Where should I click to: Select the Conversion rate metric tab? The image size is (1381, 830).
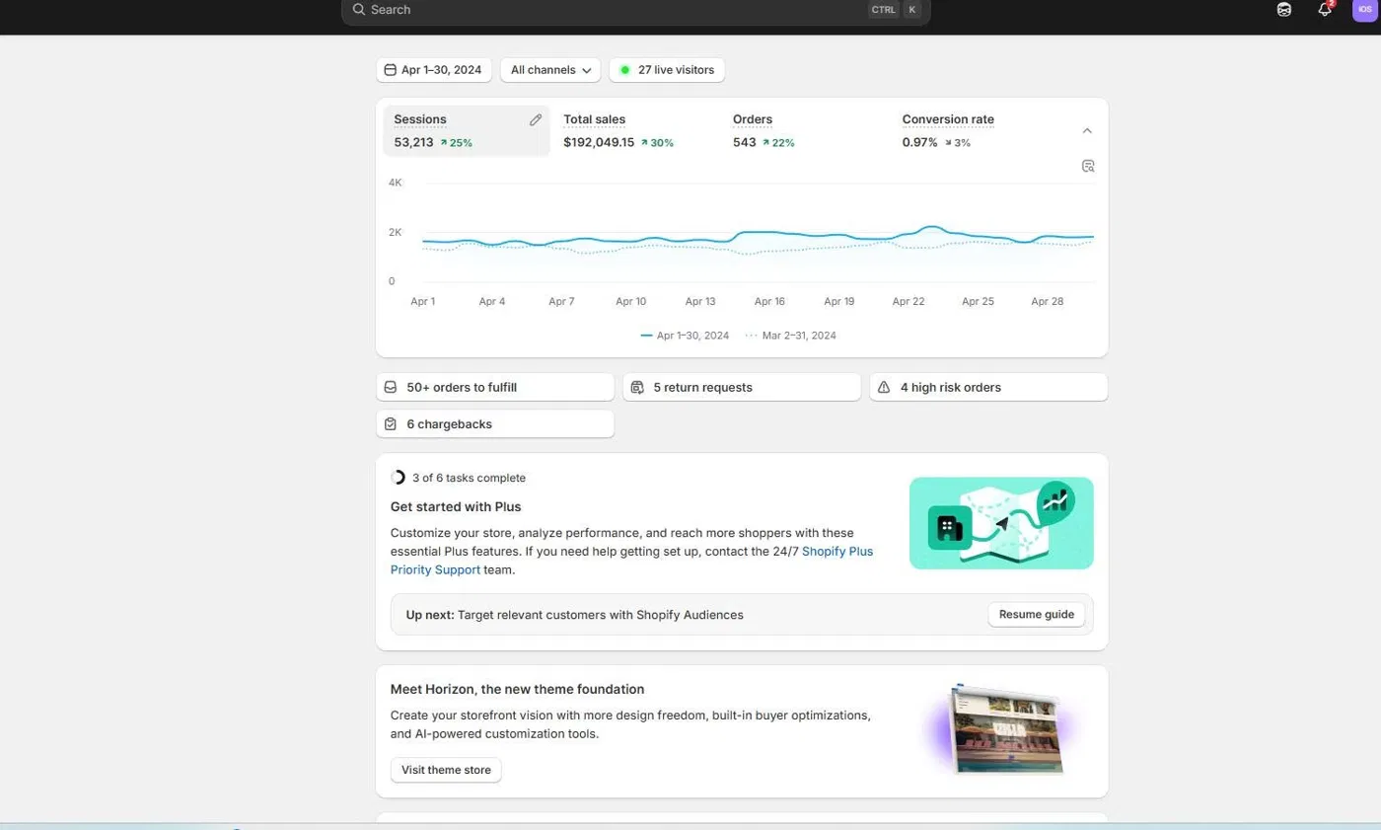(x=975, y=130)
